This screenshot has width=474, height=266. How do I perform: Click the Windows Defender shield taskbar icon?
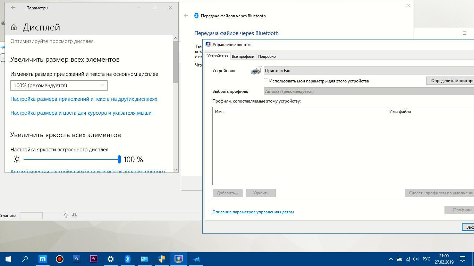(162, 259)
